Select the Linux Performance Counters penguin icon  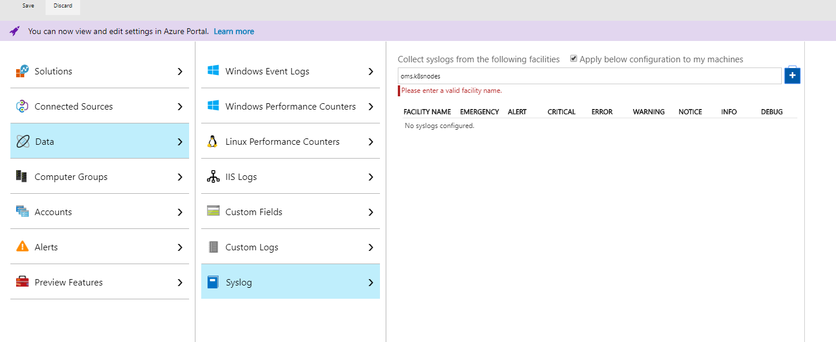(x=214, y=141)
